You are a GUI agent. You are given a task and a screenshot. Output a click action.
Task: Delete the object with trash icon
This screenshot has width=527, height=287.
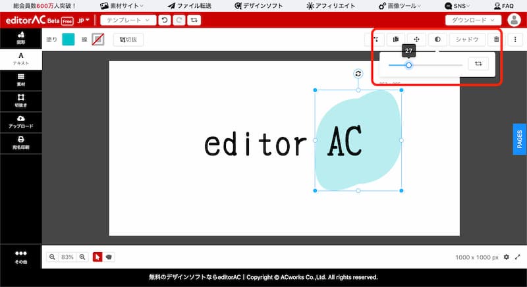(497, 39)
